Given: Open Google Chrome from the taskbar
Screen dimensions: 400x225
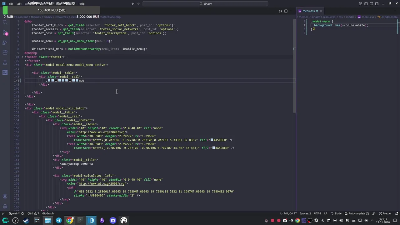Looking at the screenshot, I should click(x=69, y=220).
